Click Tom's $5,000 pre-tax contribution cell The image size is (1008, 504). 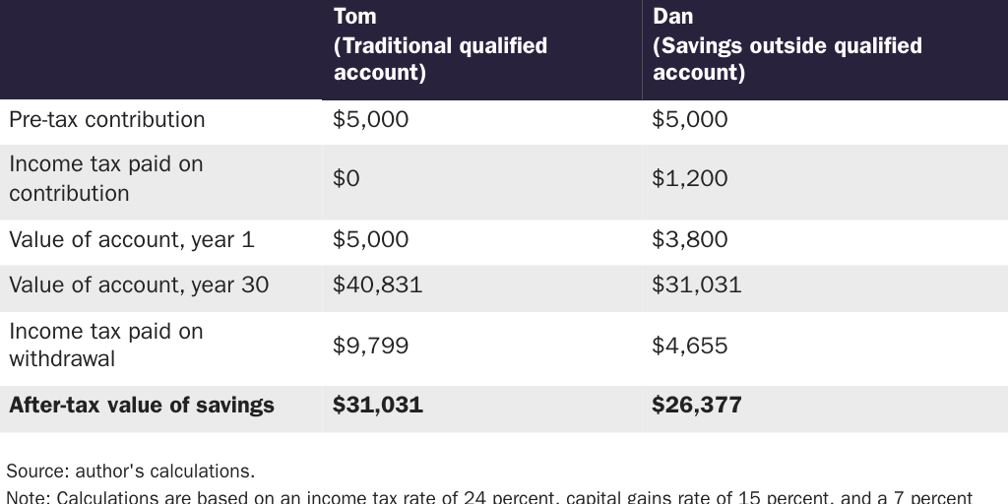coord(370,120)
